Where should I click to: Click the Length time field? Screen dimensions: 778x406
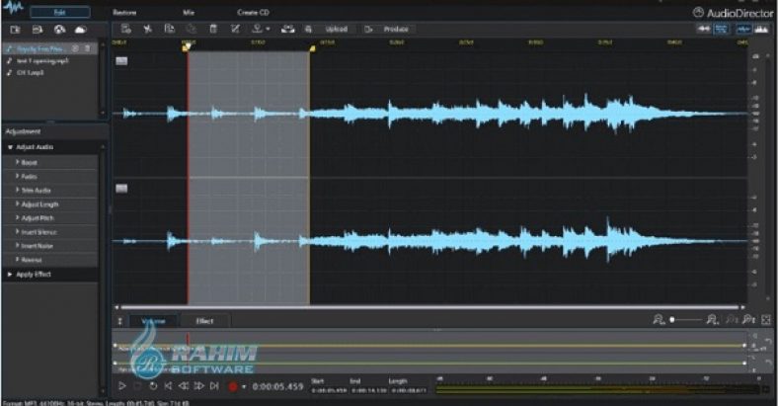[409, 390]
